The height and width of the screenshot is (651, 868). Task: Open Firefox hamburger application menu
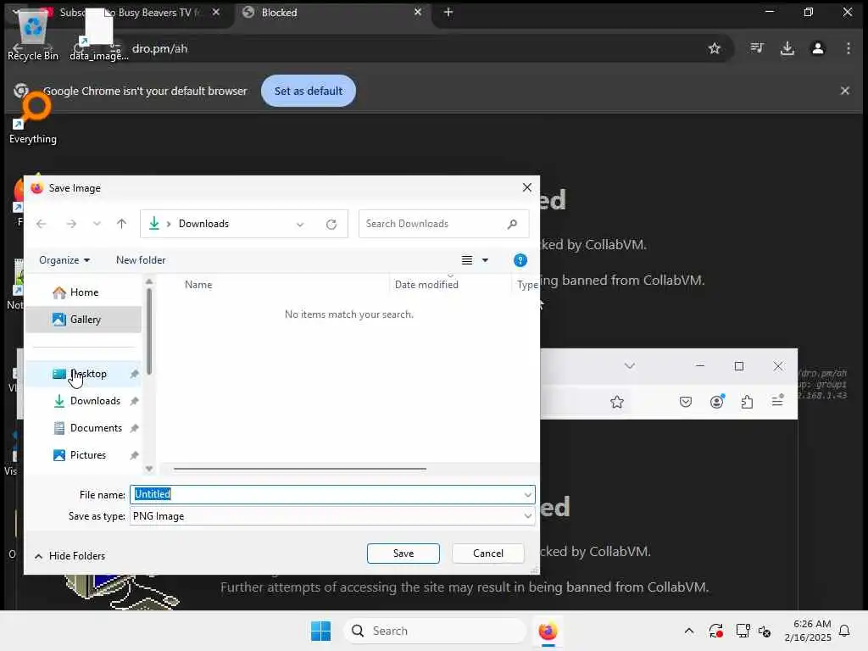pyautogui.click(x=777, y=400)
